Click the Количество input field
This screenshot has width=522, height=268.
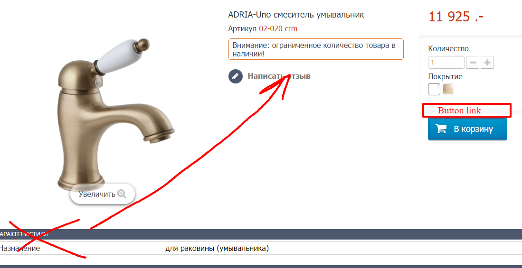coord(446,63)
